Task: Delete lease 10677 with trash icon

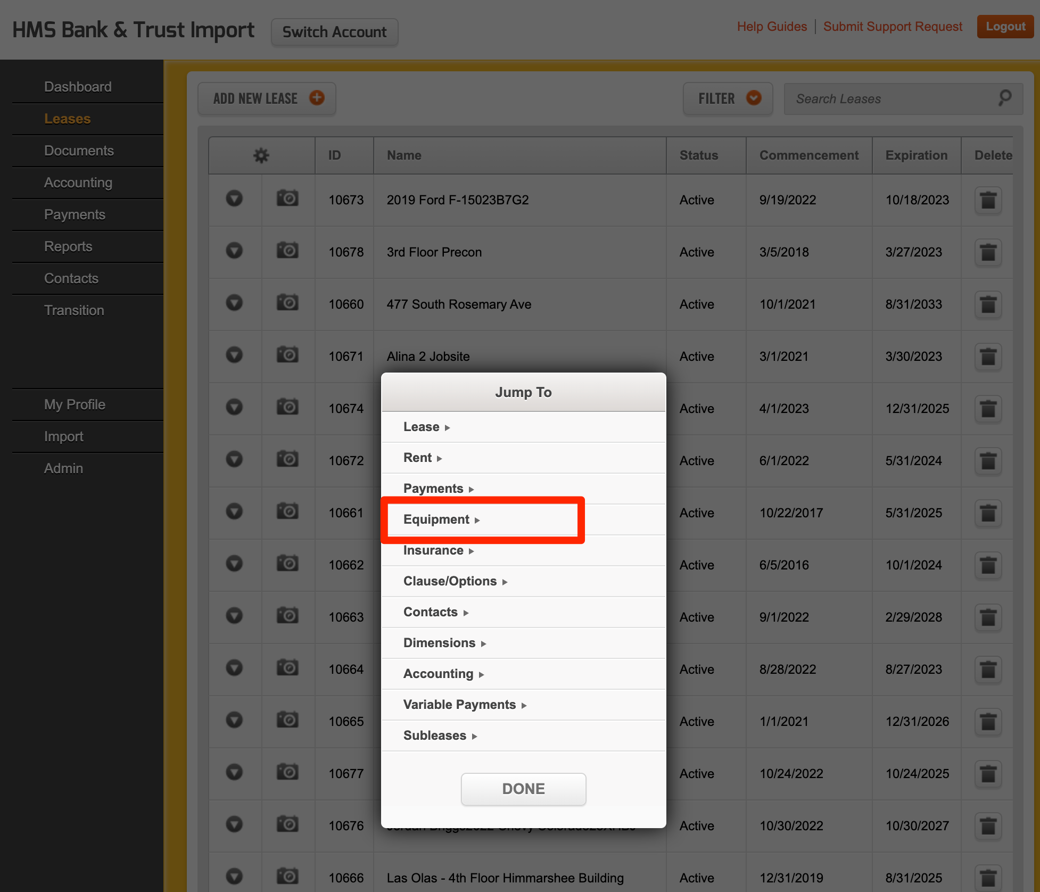Action: 988,774
